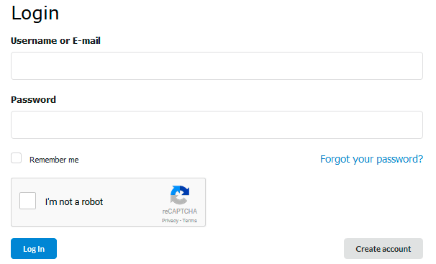Enable the Remember me checkbox

(x=16, y=158)
